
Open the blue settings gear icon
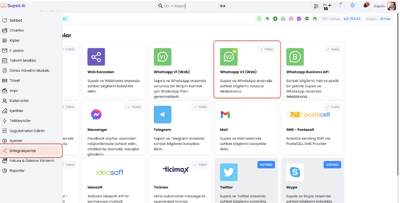pos(353,6)
